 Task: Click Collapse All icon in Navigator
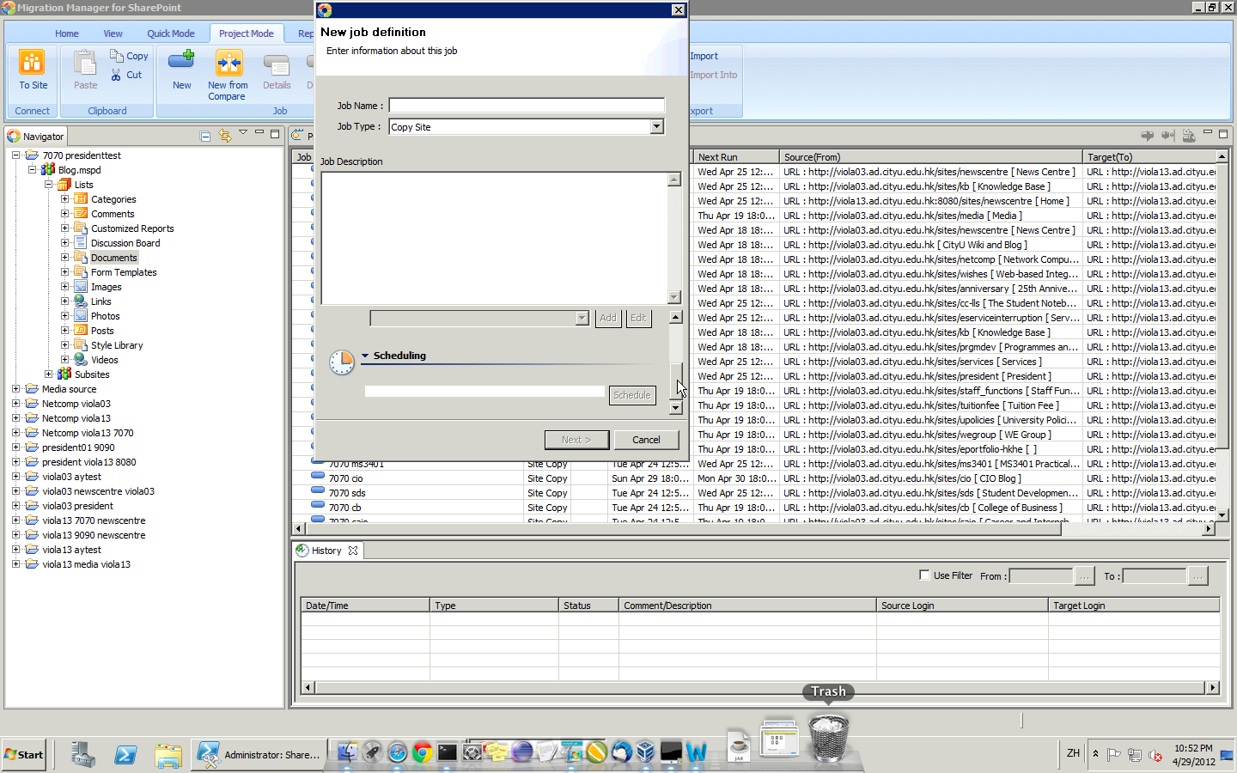205,136
